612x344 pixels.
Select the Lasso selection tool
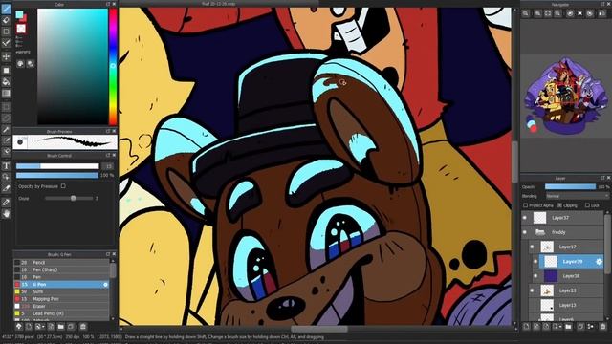tap(7, 118)
